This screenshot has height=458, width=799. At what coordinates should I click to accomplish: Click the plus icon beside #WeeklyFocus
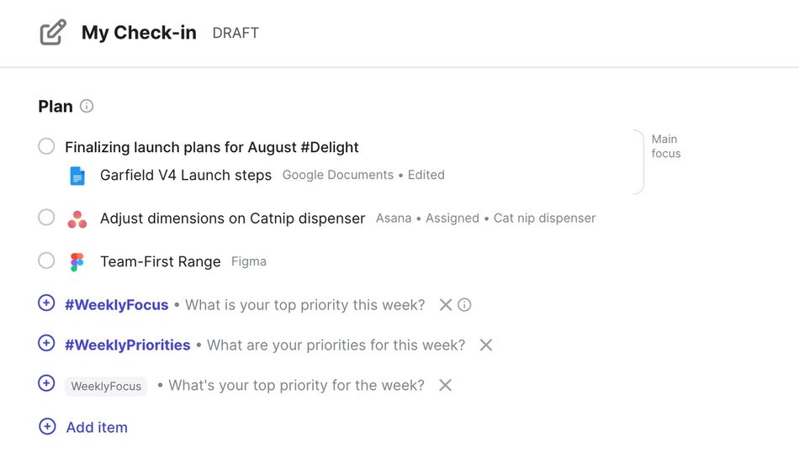47,303
